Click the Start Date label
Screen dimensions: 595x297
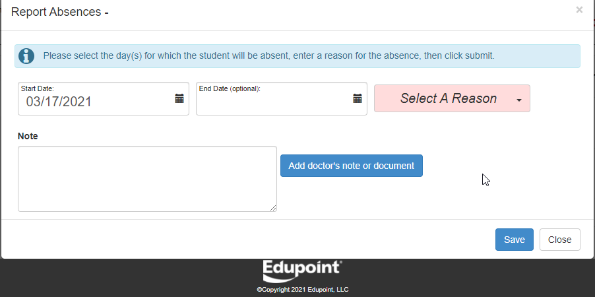37,89
